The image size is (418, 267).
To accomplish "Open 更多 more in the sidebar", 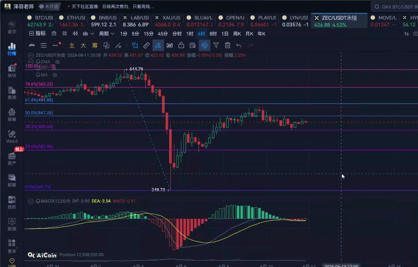I will tap(12, 247).
